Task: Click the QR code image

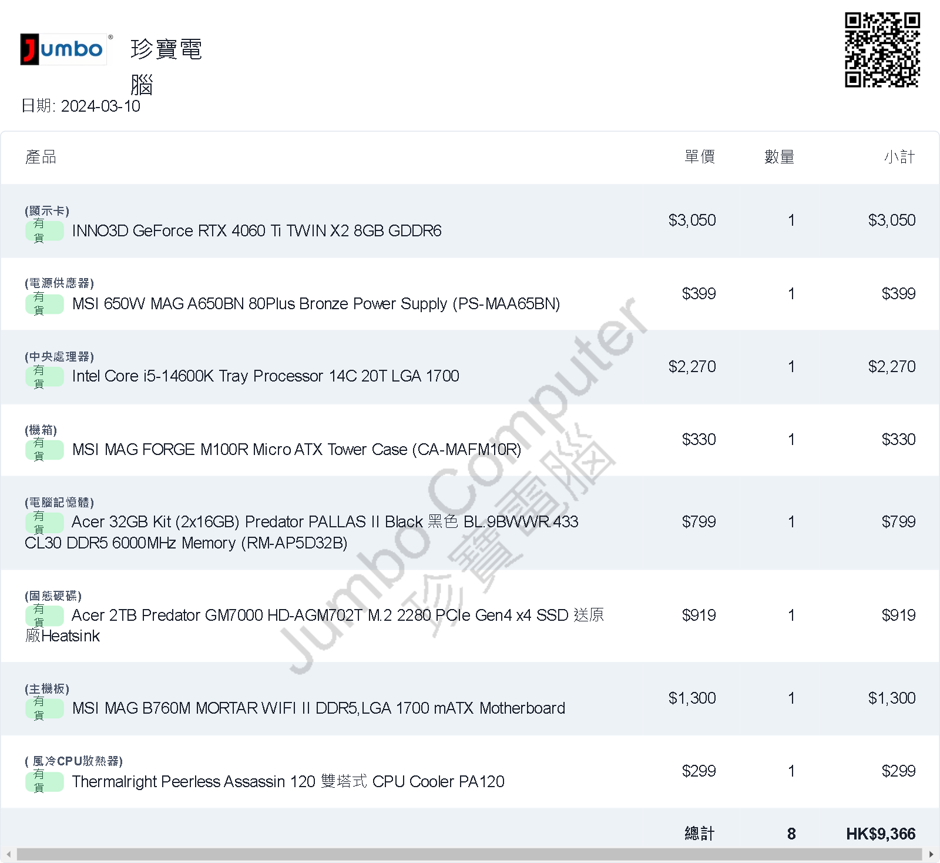Action: pos(882,50)
